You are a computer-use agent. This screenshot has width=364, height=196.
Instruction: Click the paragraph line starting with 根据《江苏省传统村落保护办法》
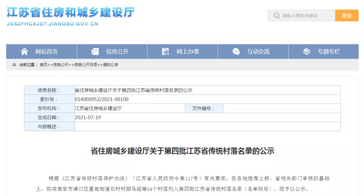tap(189, 179)
